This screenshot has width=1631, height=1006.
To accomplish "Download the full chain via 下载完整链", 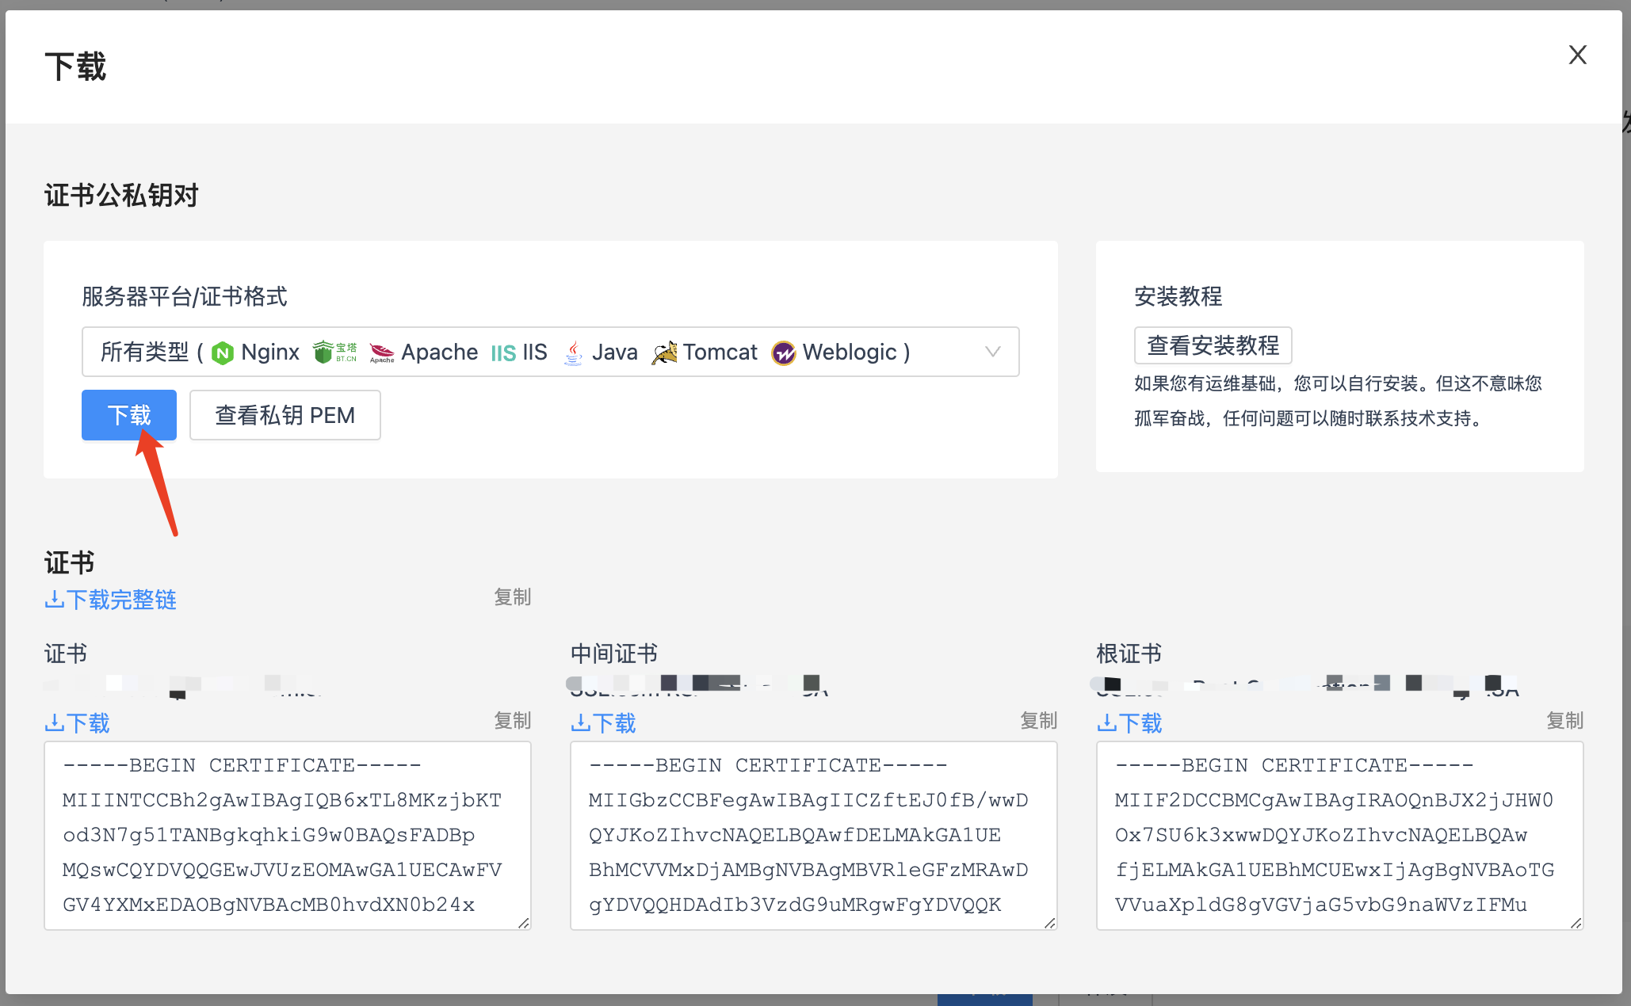I will point(110,600).
